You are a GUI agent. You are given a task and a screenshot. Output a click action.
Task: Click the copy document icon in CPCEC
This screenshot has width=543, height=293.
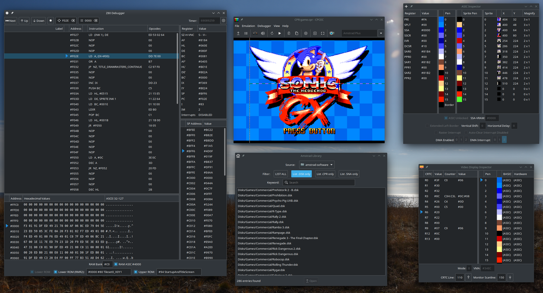pos(297,33)
